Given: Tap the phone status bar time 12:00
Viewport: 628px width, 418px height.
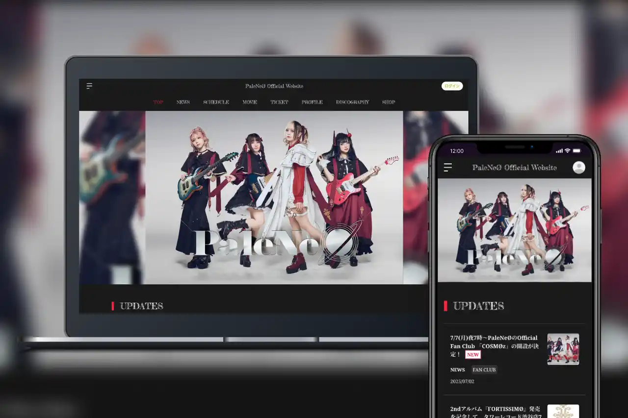Looking at the screenshot, I should tap(457, 151).
